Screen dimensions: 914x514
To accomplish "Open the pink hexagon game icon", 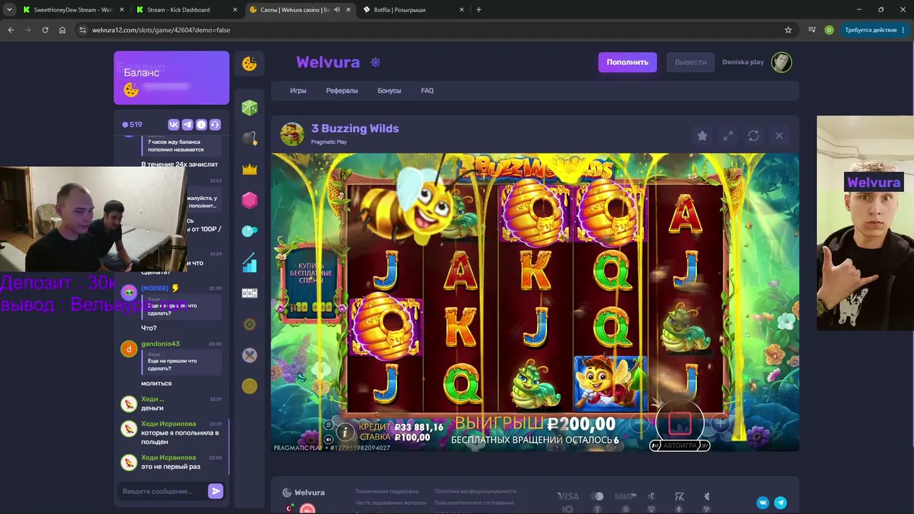I will point(249,200).
